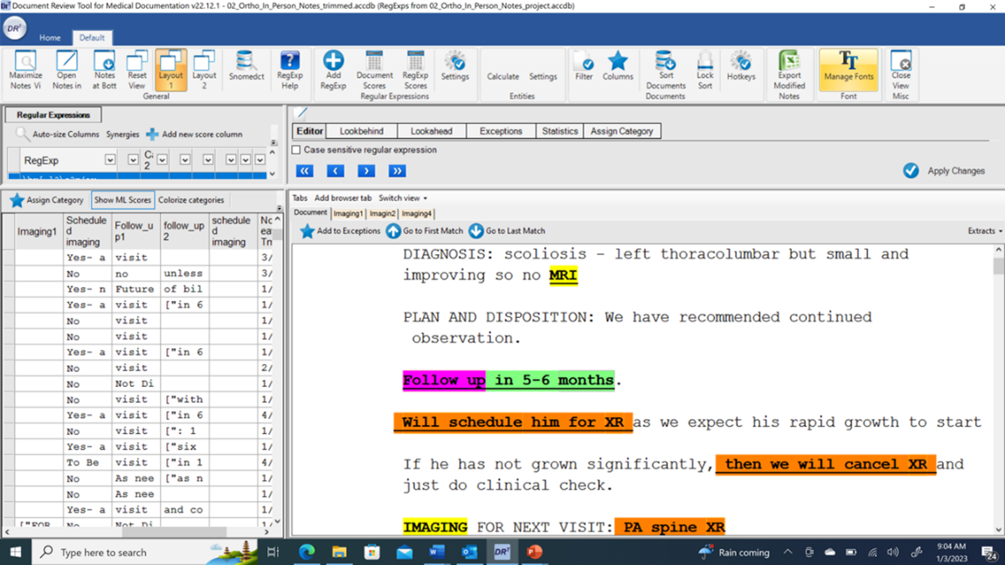Click Add browser tab
Screen dimensions: 1005x565
tap(343, 198)
